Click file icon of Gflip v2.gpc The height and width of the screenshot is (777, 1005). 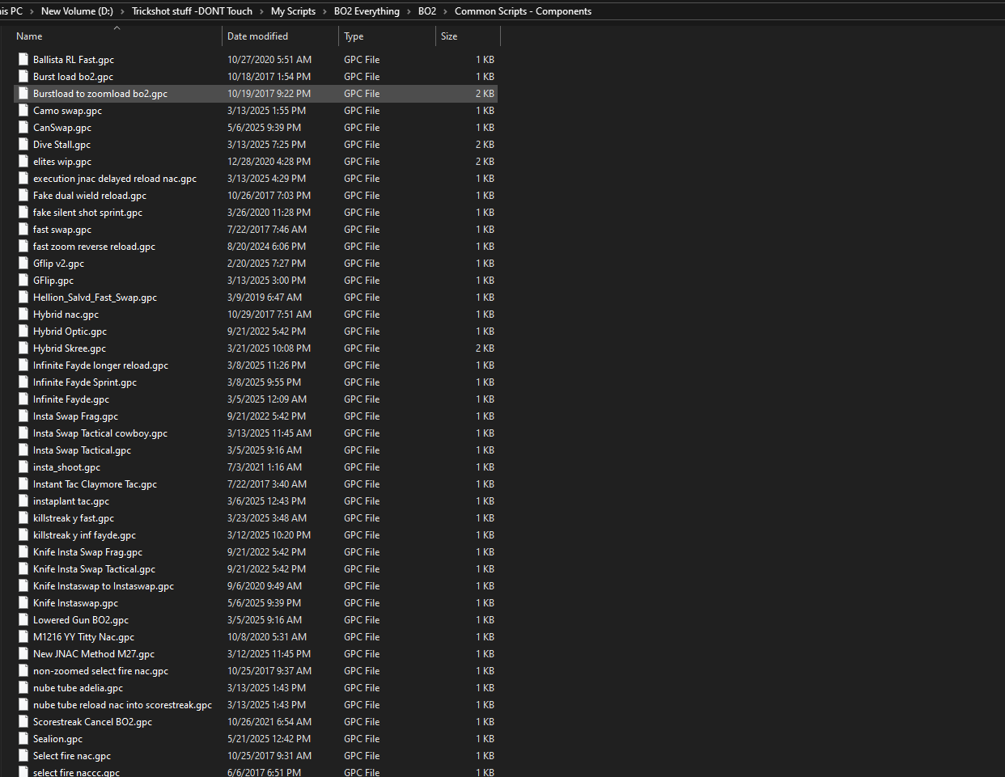(23, 263)
